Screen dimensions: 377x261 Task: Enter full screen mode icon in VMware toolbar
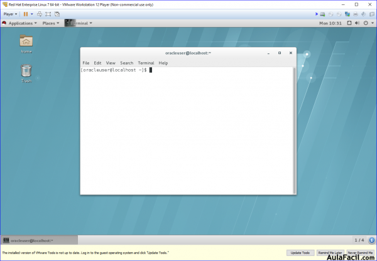click(48, 14)
